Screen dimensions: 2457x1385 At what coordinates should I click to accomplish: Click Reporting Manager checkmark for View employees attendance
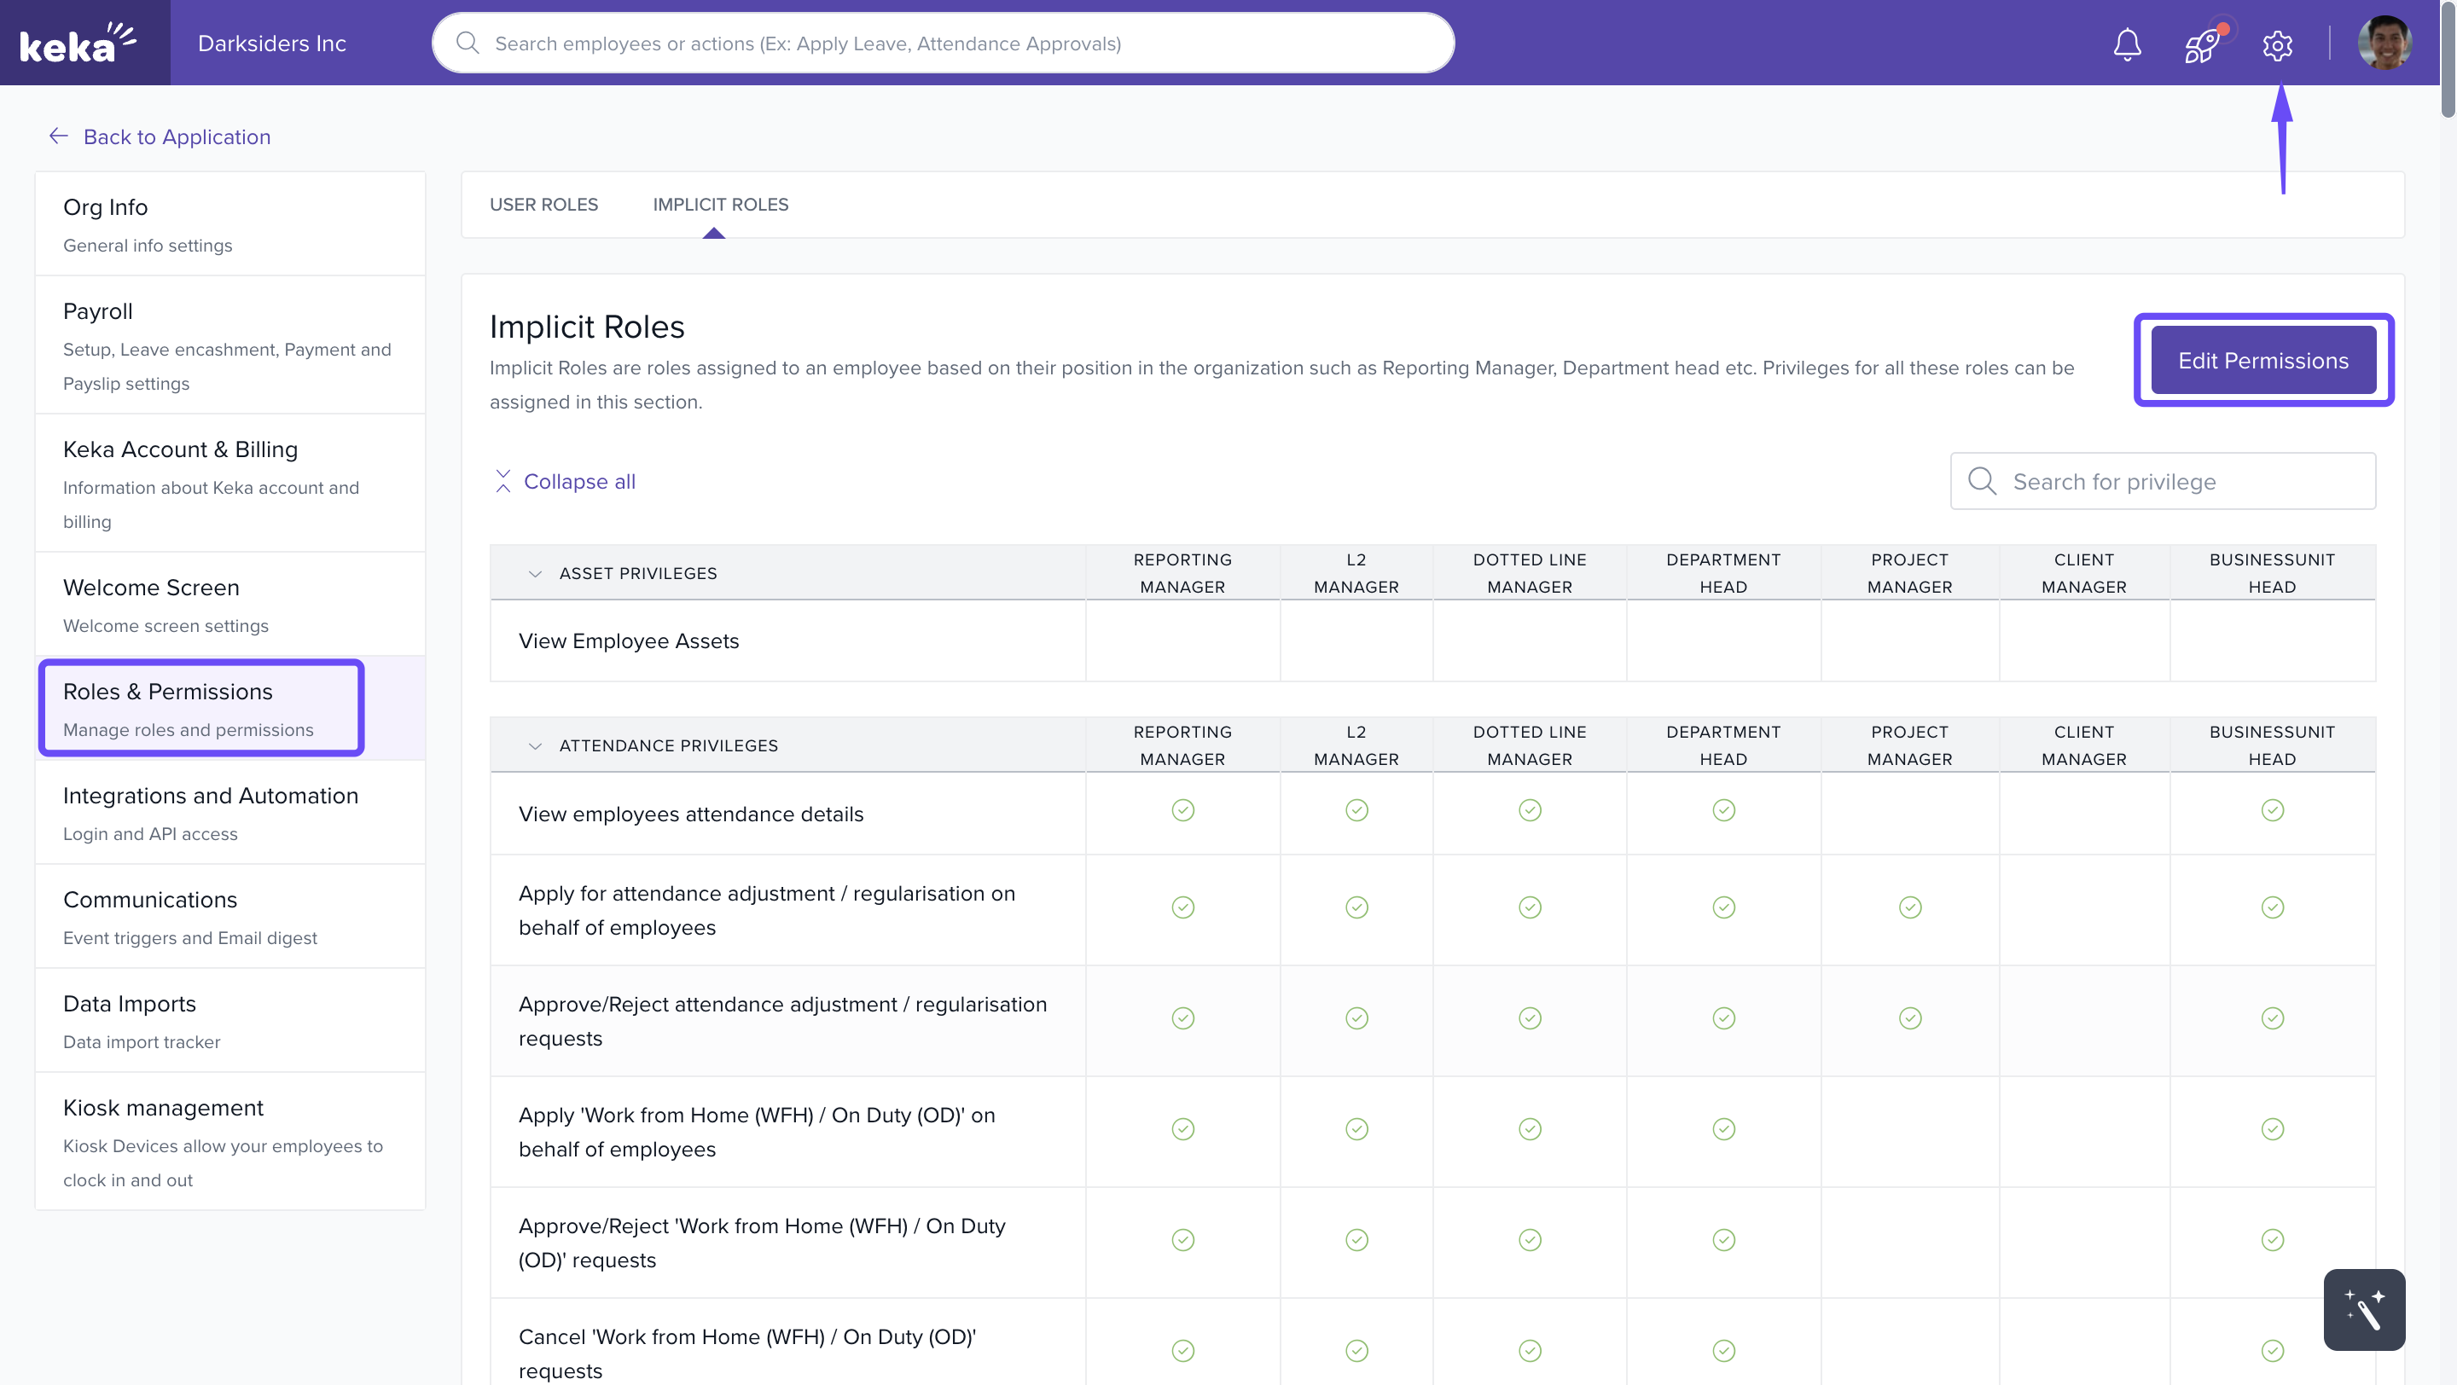pos(1182,810)
